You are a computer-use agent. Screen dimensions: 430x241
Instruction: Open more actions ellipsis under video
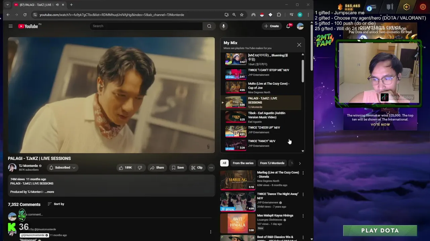click(211, 168)
